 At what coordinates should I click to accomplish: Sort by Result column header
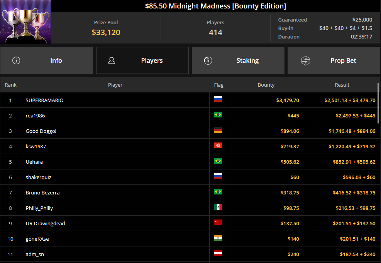click(342, 85)
